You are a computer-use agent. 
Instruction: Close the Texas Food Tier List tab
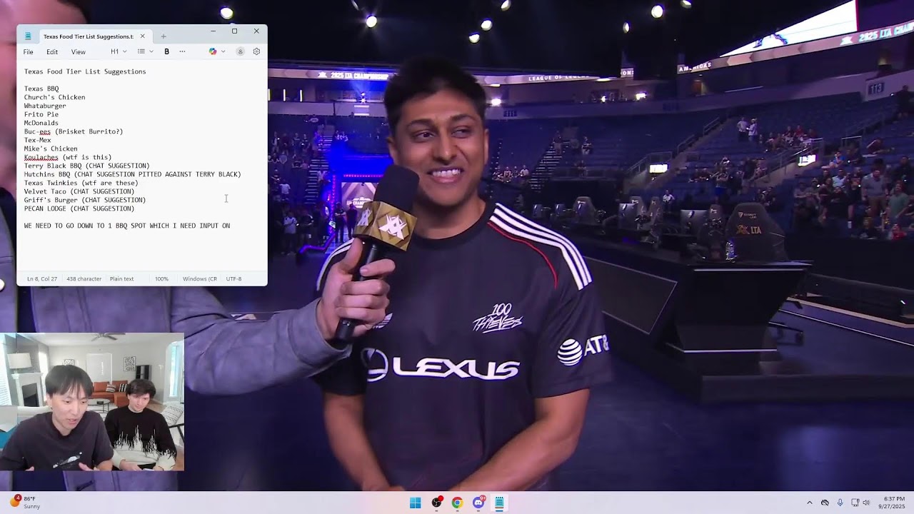(142, 36)
